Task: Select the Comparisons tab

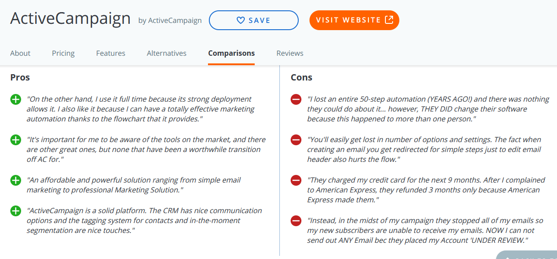Action: [231, 53]
